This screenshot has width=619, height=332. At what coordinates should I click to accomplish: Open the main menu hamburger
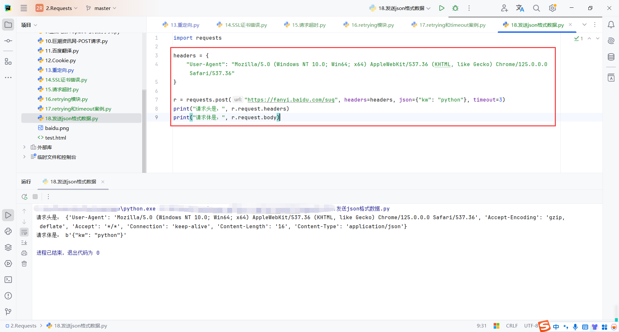click(x=24, y=8)
